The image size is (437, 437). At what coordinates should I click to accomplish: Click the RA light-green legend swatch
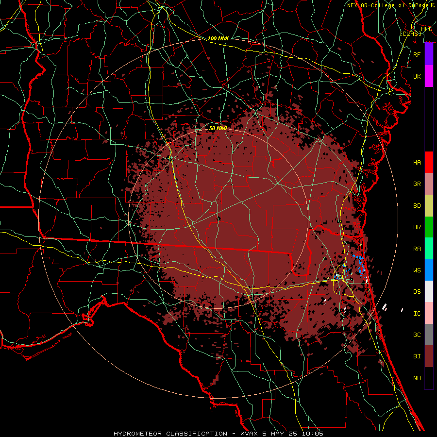(x=429, y=249)
